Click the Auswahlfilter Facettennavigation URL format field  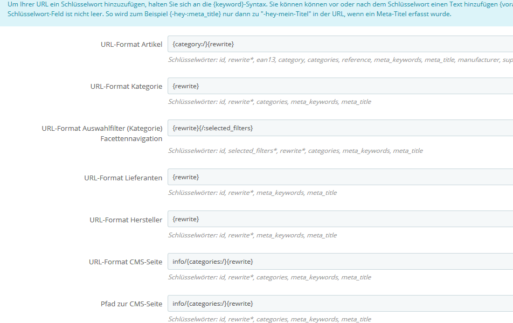click(323, 128)
